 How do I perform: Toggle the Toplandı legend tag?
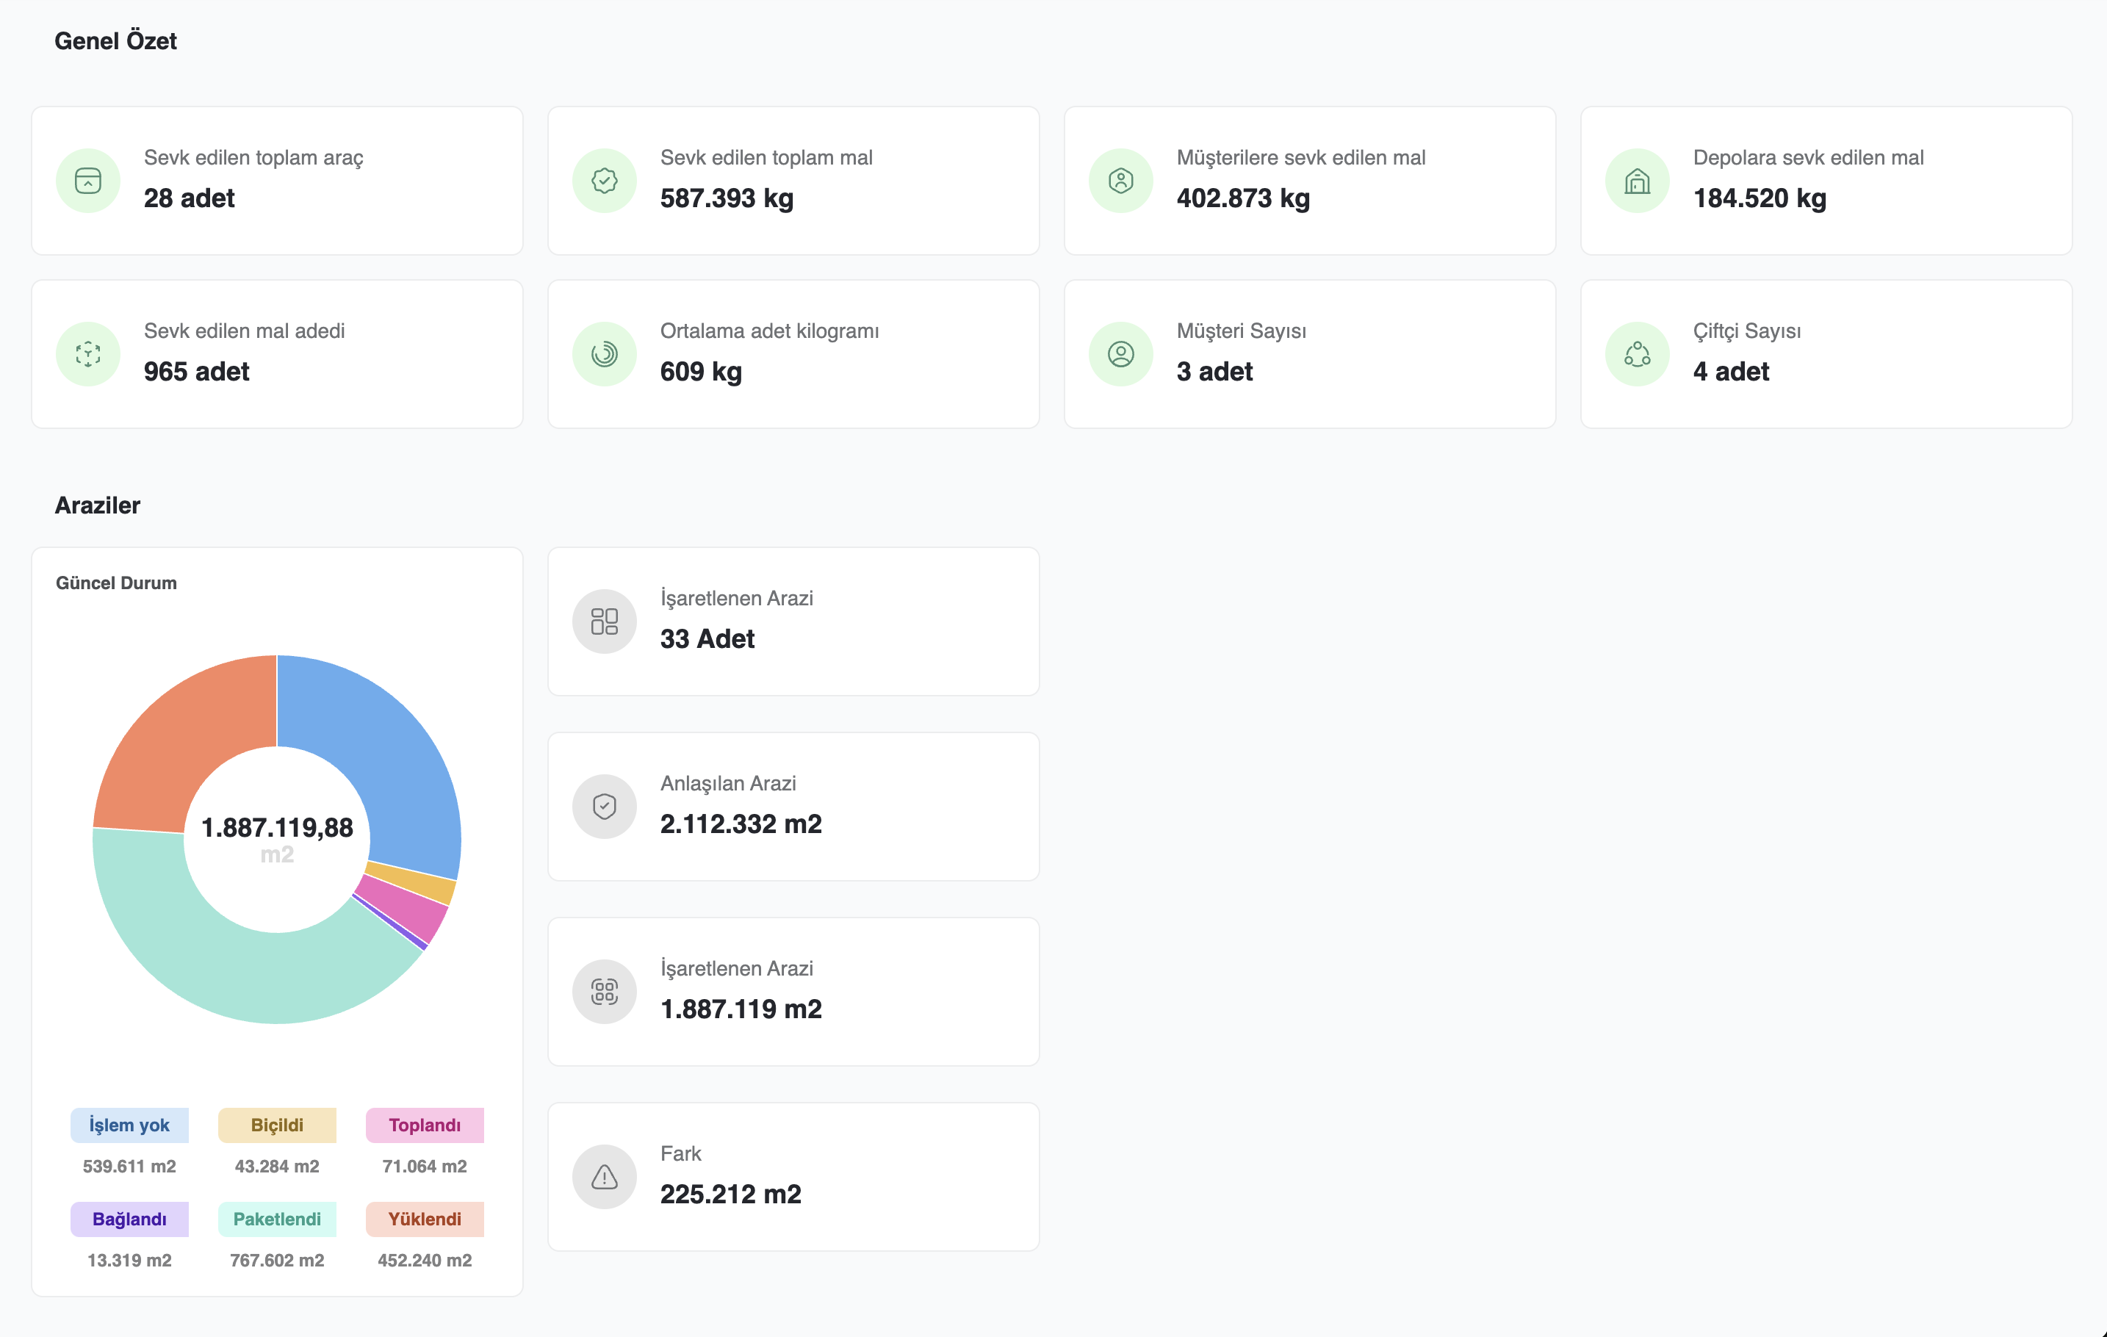click(425, 1125)
